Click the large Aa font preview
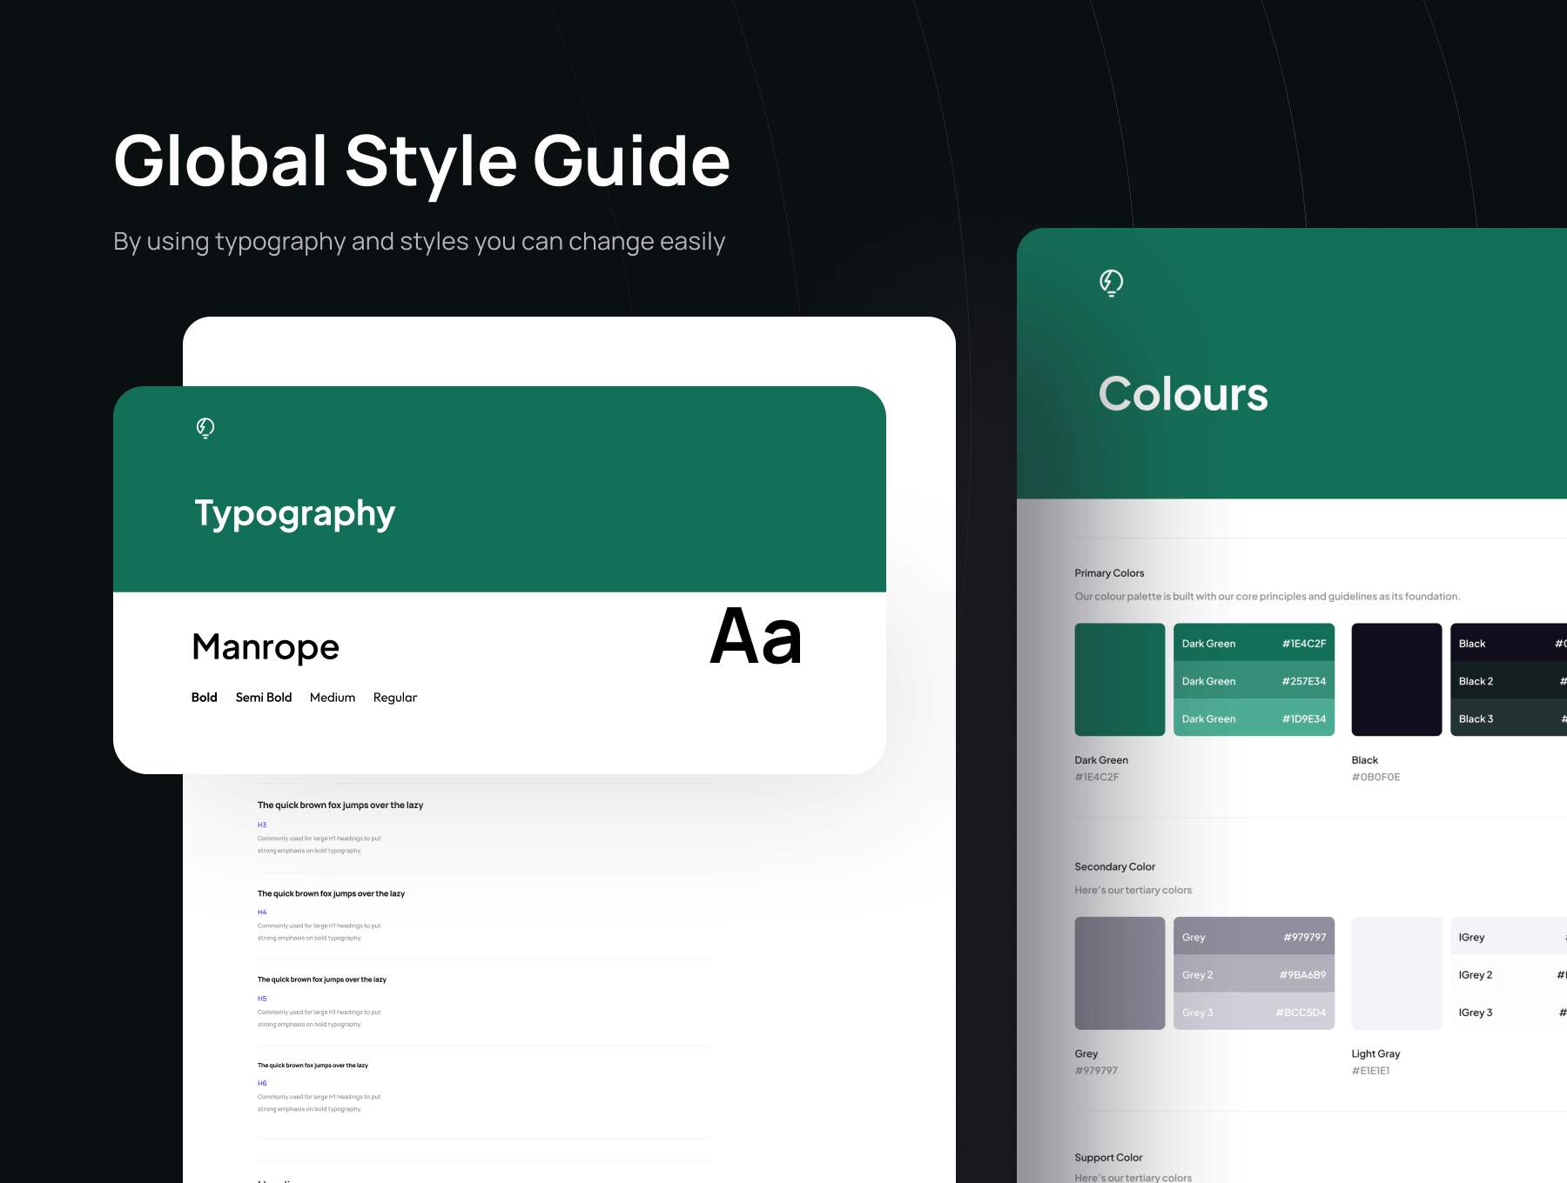The image size is (1567, 1183). pyautogui.click(x=756, y=637)
